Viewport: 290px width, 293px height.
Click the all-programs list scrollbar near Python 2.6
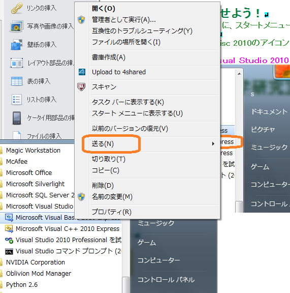pyautogui.click(x=125, y=284)
